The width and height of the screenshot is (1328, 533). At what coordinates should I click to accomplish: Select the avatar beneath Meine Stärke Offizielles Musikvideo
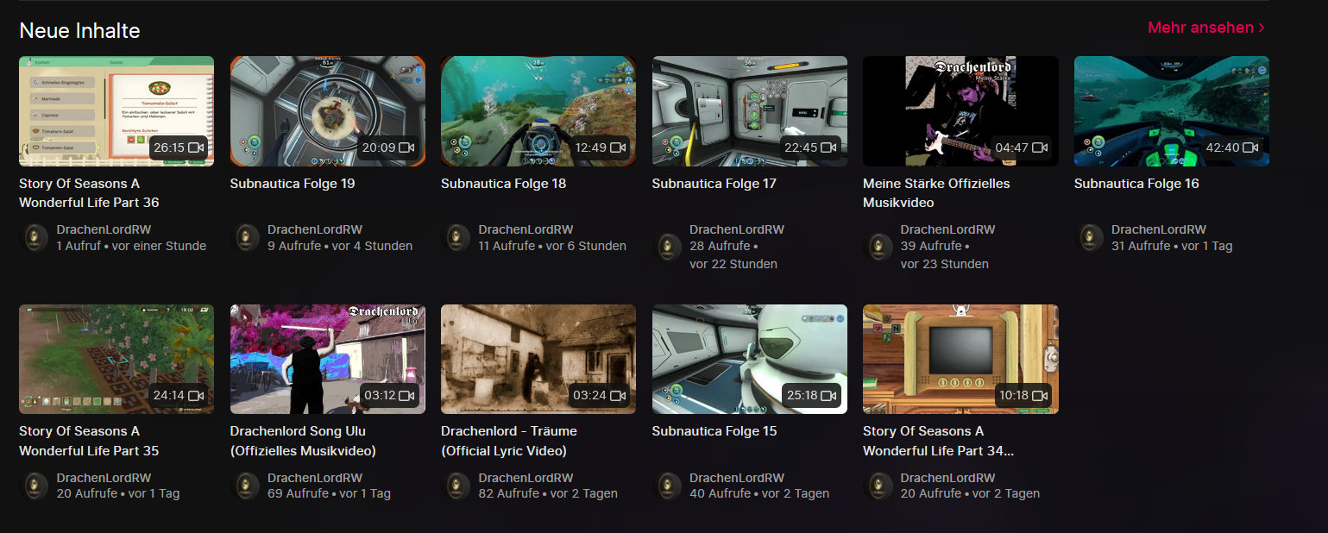pos(879,248)
